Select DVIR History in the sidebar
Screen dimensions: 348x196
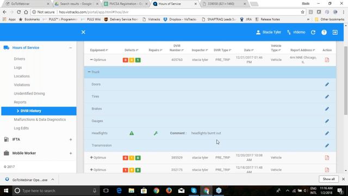[39, 111]
